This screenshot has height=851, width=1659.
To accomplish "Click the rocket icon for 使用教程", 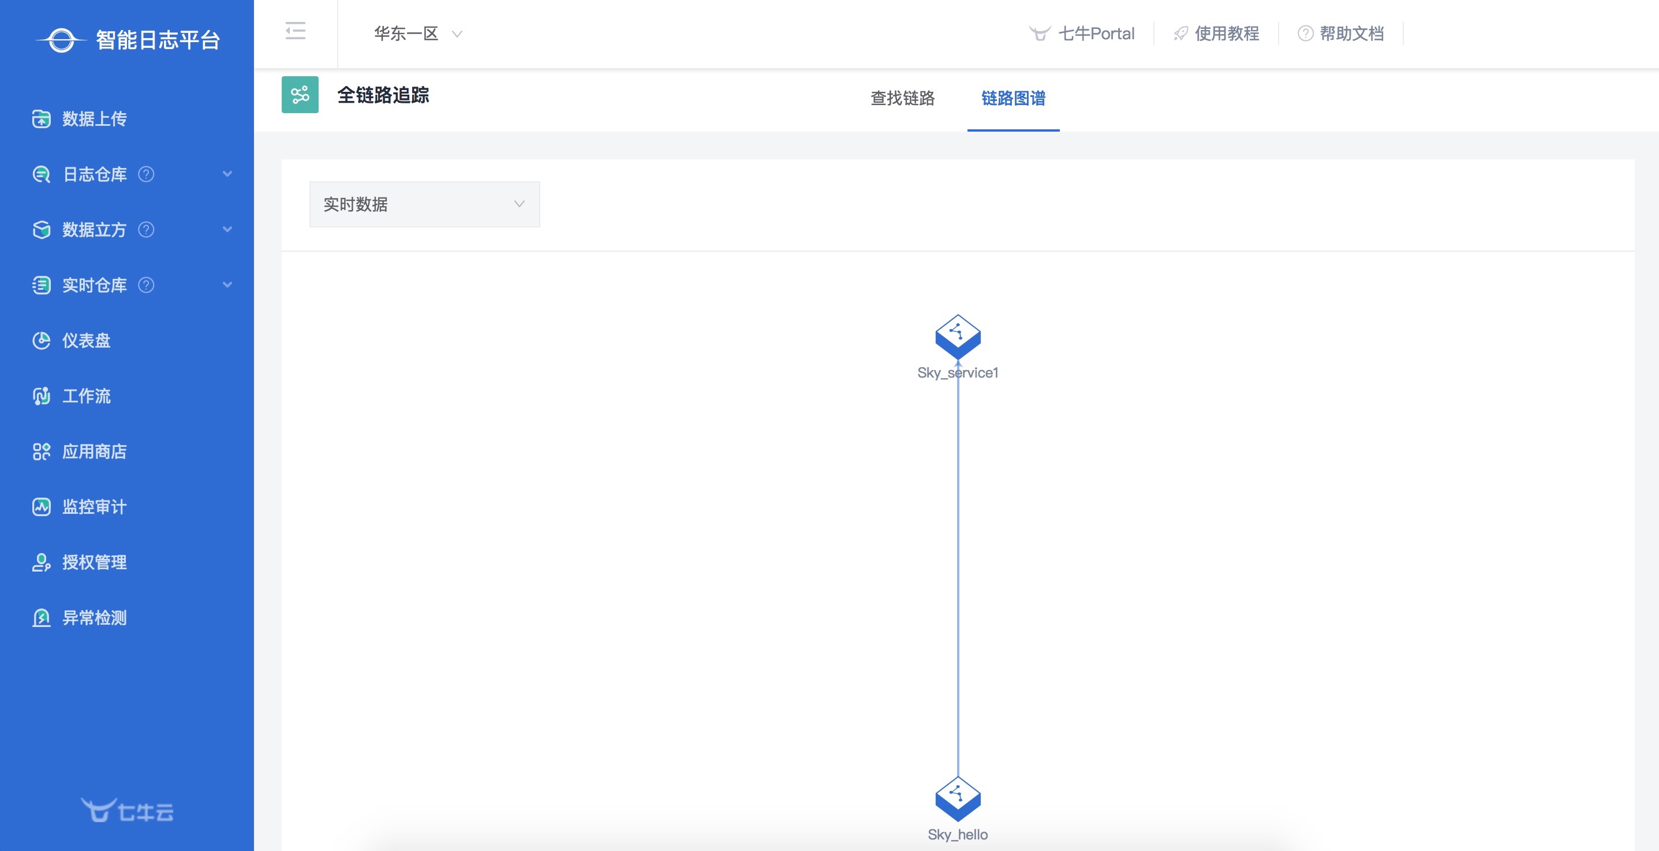I will [1180, 33].
